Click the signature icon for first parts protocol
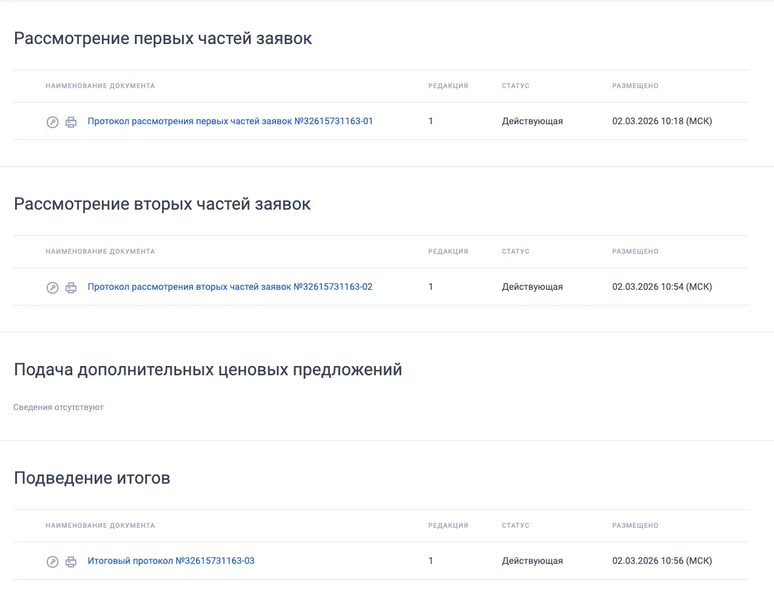Viewport: 774px width, 602px height. point(53,122)
